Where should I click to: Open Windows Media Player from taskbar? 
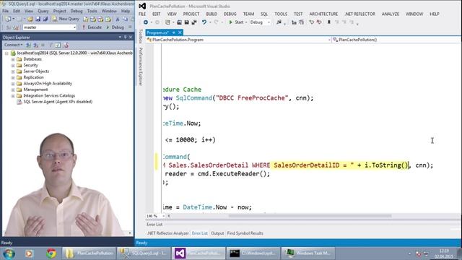(29, 253)
